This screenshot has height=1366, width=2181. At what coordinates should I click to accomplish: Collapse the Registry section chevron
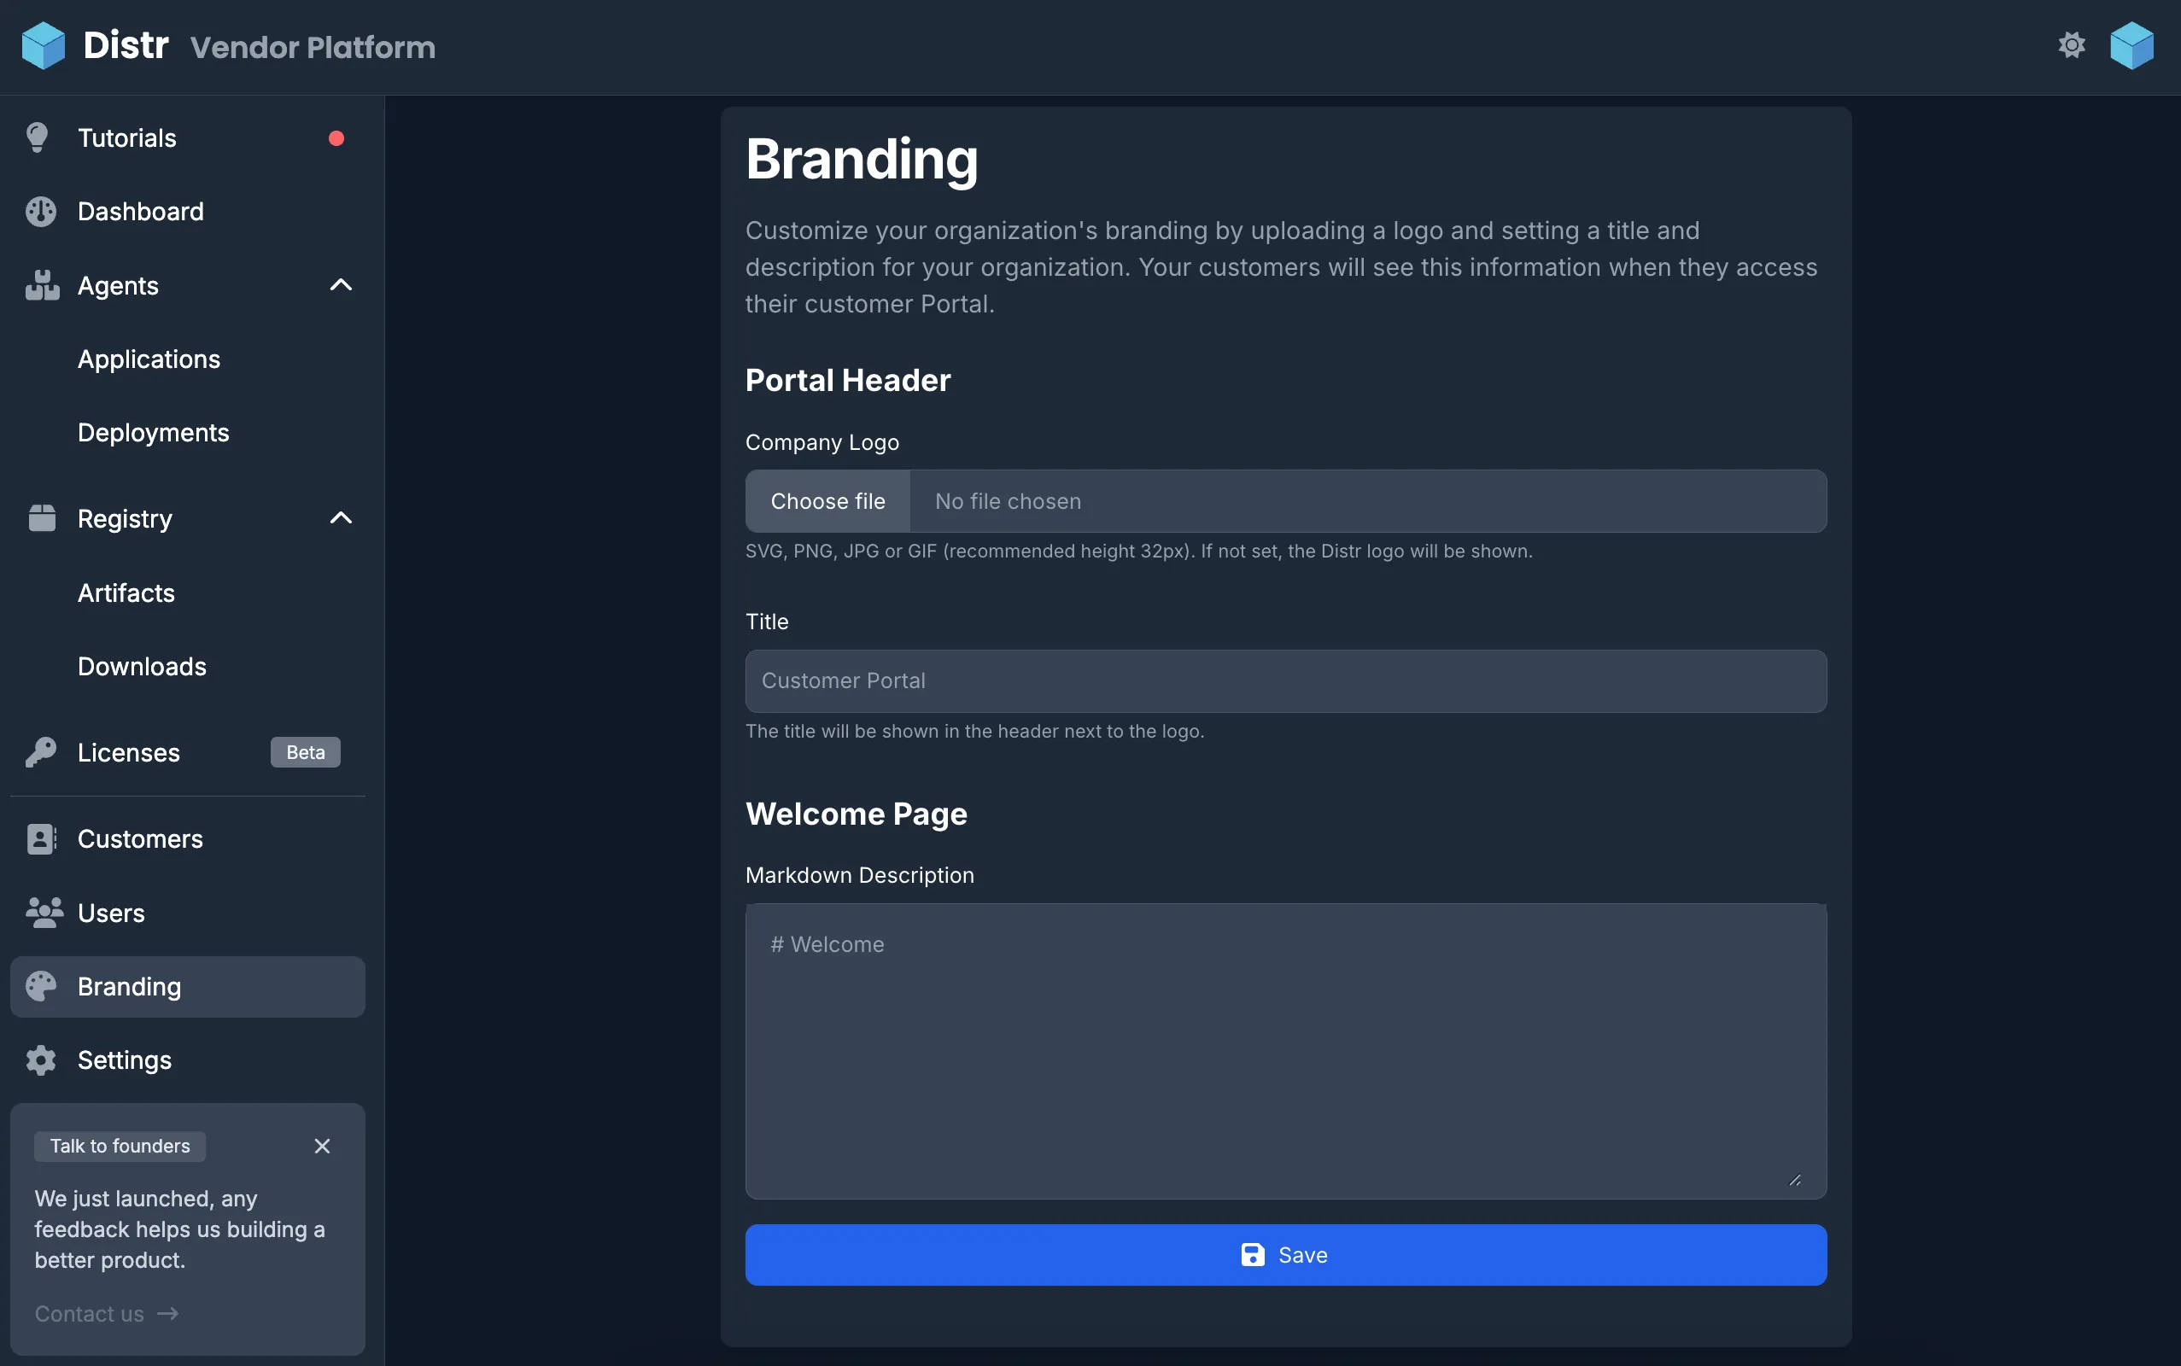point(341,518)
